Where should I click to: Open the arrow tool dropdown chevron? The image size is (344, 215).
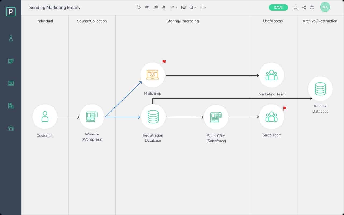pos(177,8)
